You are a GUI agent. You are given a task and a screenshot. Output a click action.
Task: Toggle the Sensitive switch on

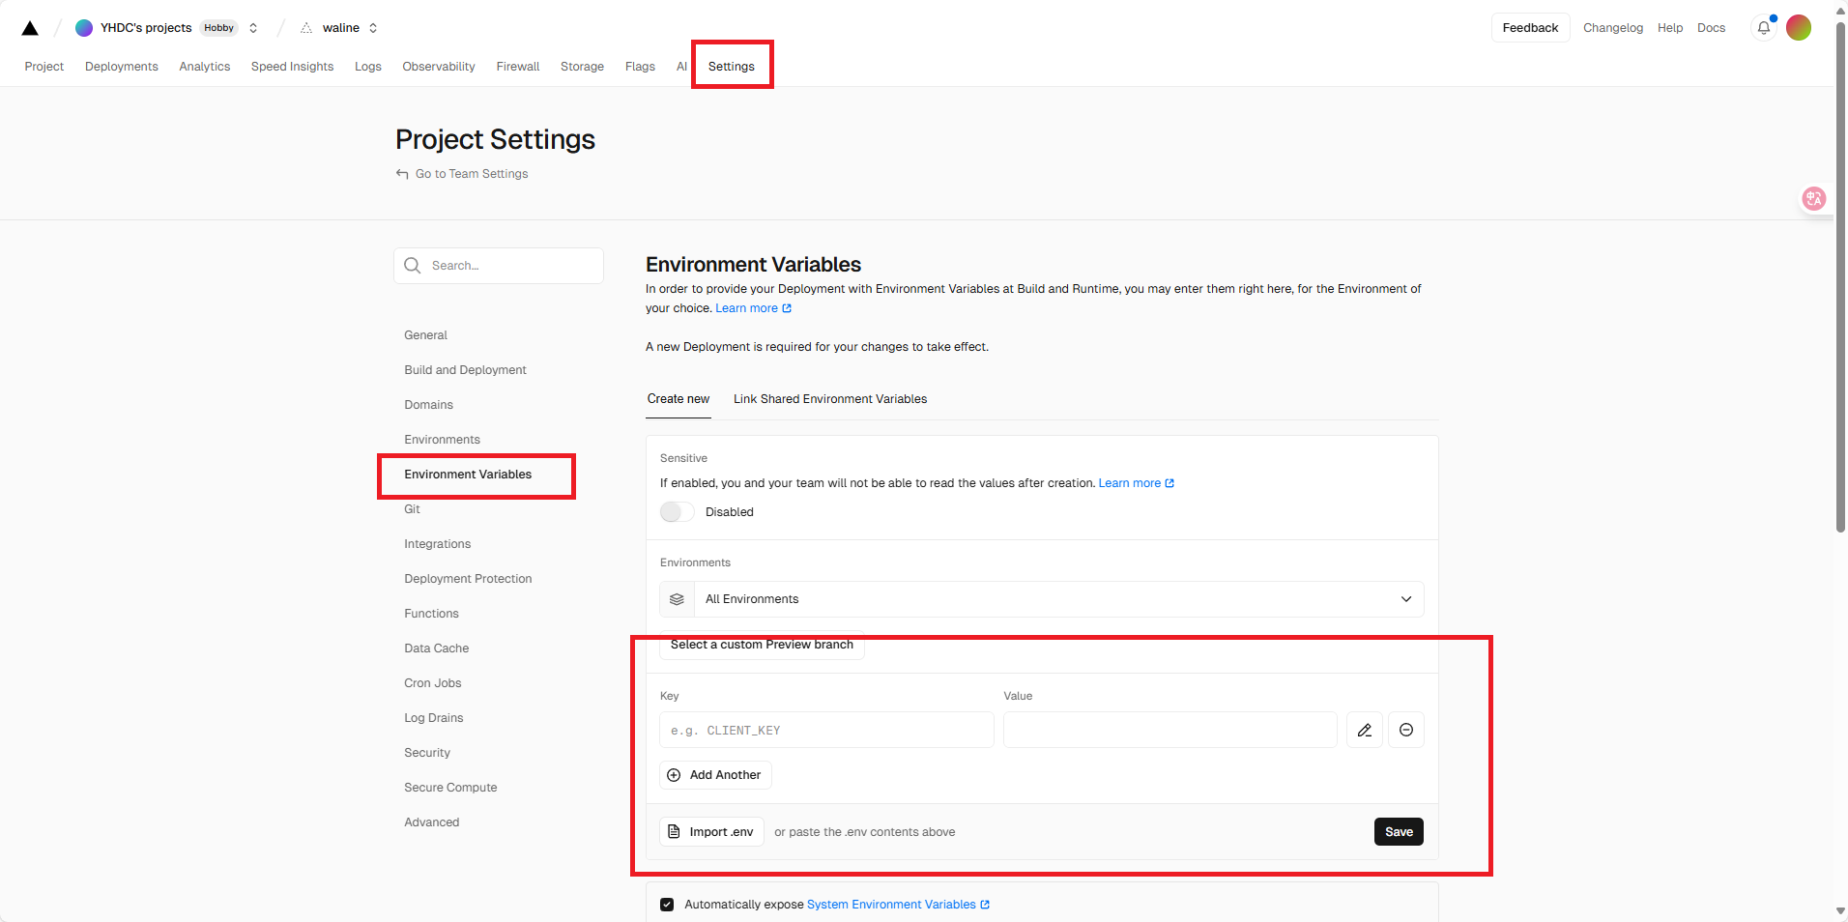click(677, 512)
